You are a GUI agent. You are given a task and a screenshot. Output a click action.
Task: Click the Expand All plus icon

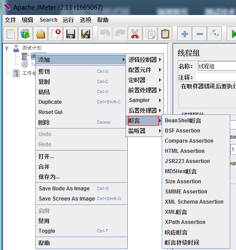pos(184,34)
